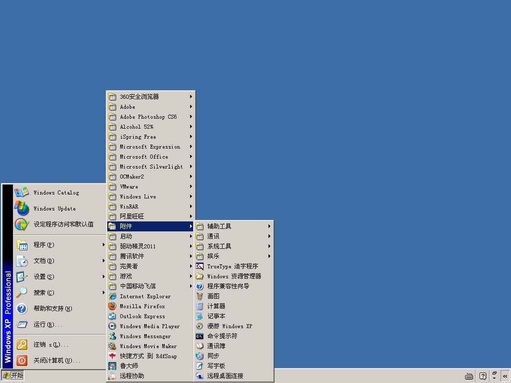Viewport: 511px width, 383px height.
Task: Click 关闭计算机(U)... to shut down
Action: (60, 361)
